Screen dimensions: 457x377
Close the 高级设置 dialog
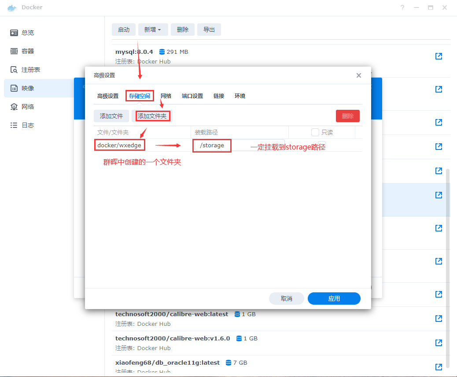pos(359,75)
